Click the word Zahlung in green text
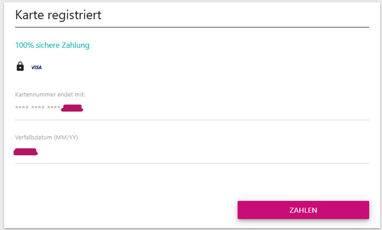The image size is (382, 230). click(x=76, y=45)
